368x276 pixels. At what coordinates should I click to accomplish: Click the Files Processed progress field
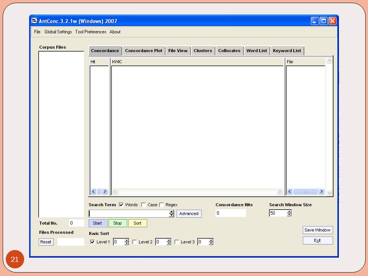coord(71,242)
